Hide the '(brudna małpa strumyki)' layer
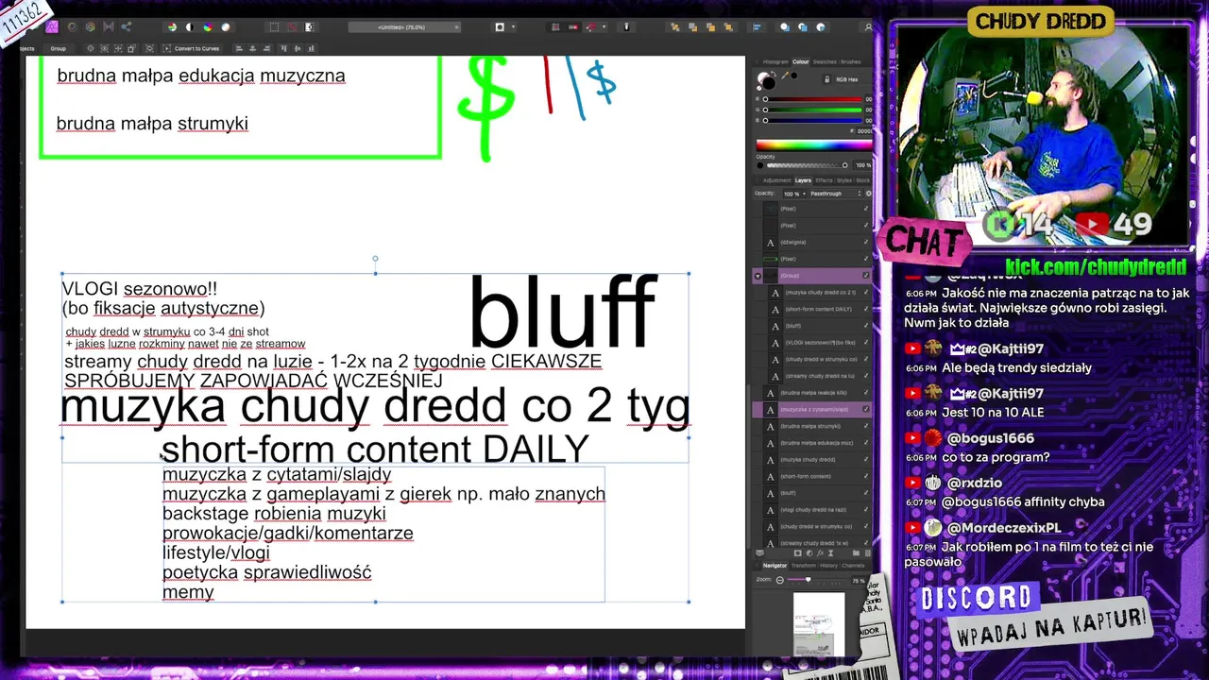This screenshot has height=680, width=1209. tap(866, 426)
